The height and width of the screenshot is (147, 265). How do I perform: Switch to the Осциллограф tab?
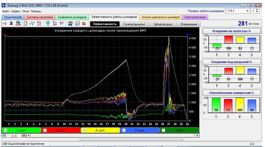pyautogui.click(x=13, y=17)
